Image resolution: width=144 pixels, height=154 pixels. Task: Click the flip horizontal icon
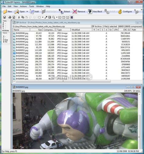click(x=60, y=17)
